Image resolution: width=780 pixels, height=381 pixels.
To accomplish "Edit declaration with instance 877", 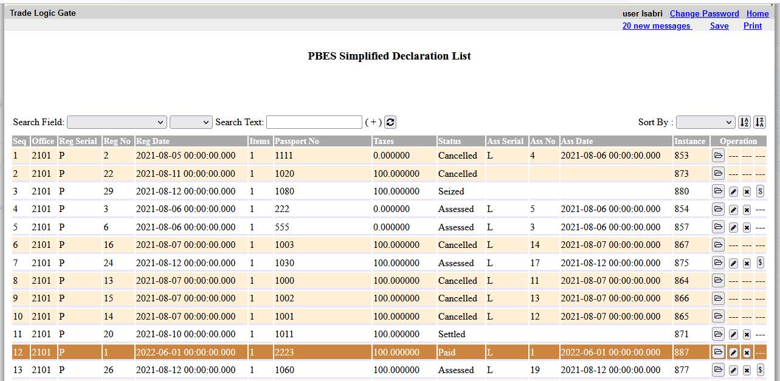I will pos(733,371).
